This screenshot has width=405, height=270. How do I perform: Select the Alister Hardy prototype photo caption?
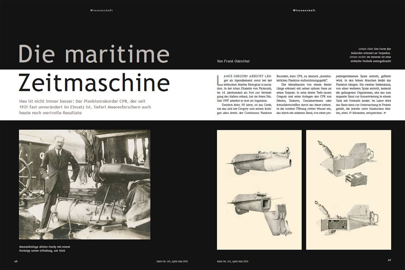[x=45, y=248]
